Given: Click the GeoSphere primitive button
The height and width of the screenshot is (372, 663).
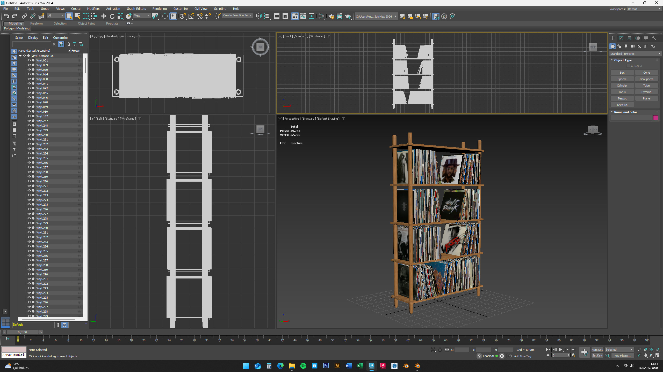Looking at the screenshot, I should click(x=646, y=79).
